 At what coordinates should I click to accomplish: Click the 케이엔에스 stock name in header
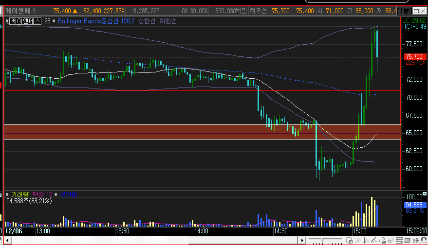click(21, 11)
